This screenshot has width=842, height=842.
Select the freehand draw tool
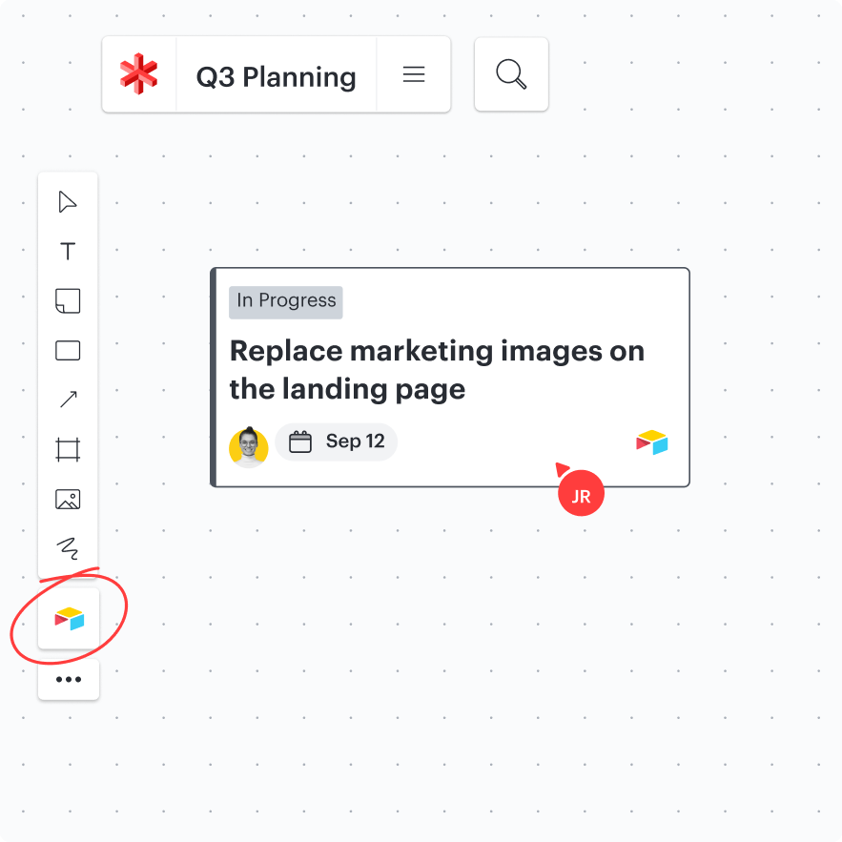[x=68, y=548]
